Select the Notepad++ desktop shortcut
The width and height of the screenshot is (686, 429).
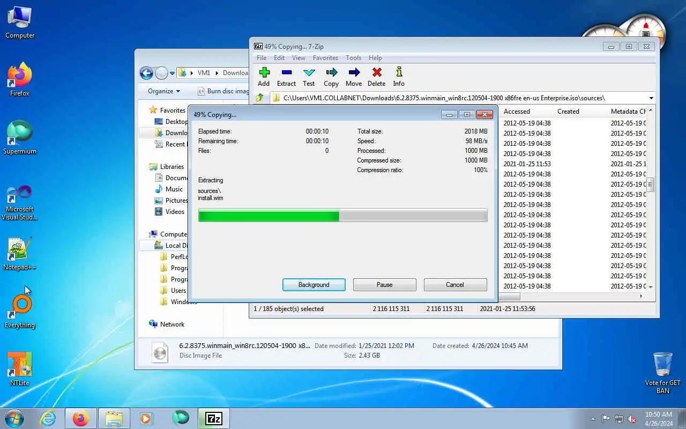20,254
